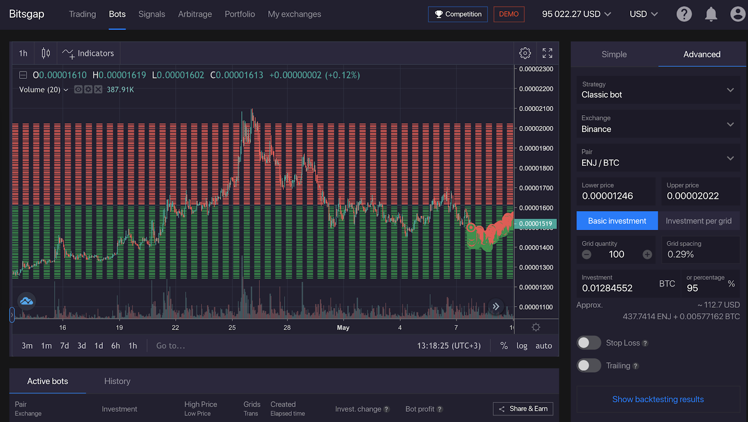Open the Indicators panel
The width and height of the screenshot is (748, 422).
click(88, 53)
